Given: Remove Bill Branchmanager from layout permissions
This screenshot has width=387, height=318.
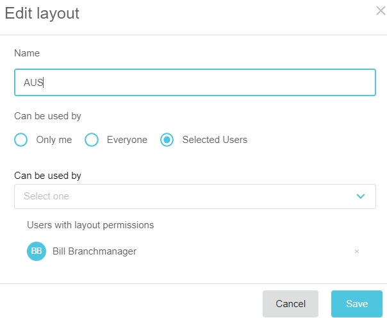Looking at the screenshot, I should 357,251.
